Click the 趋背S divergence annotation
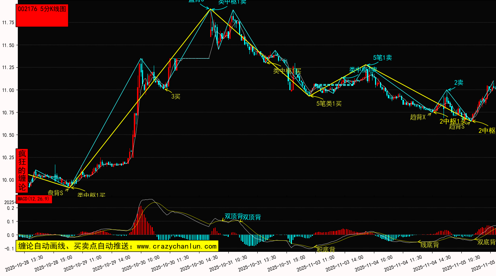This screenshot has height=276, width=496. (456, 126)
